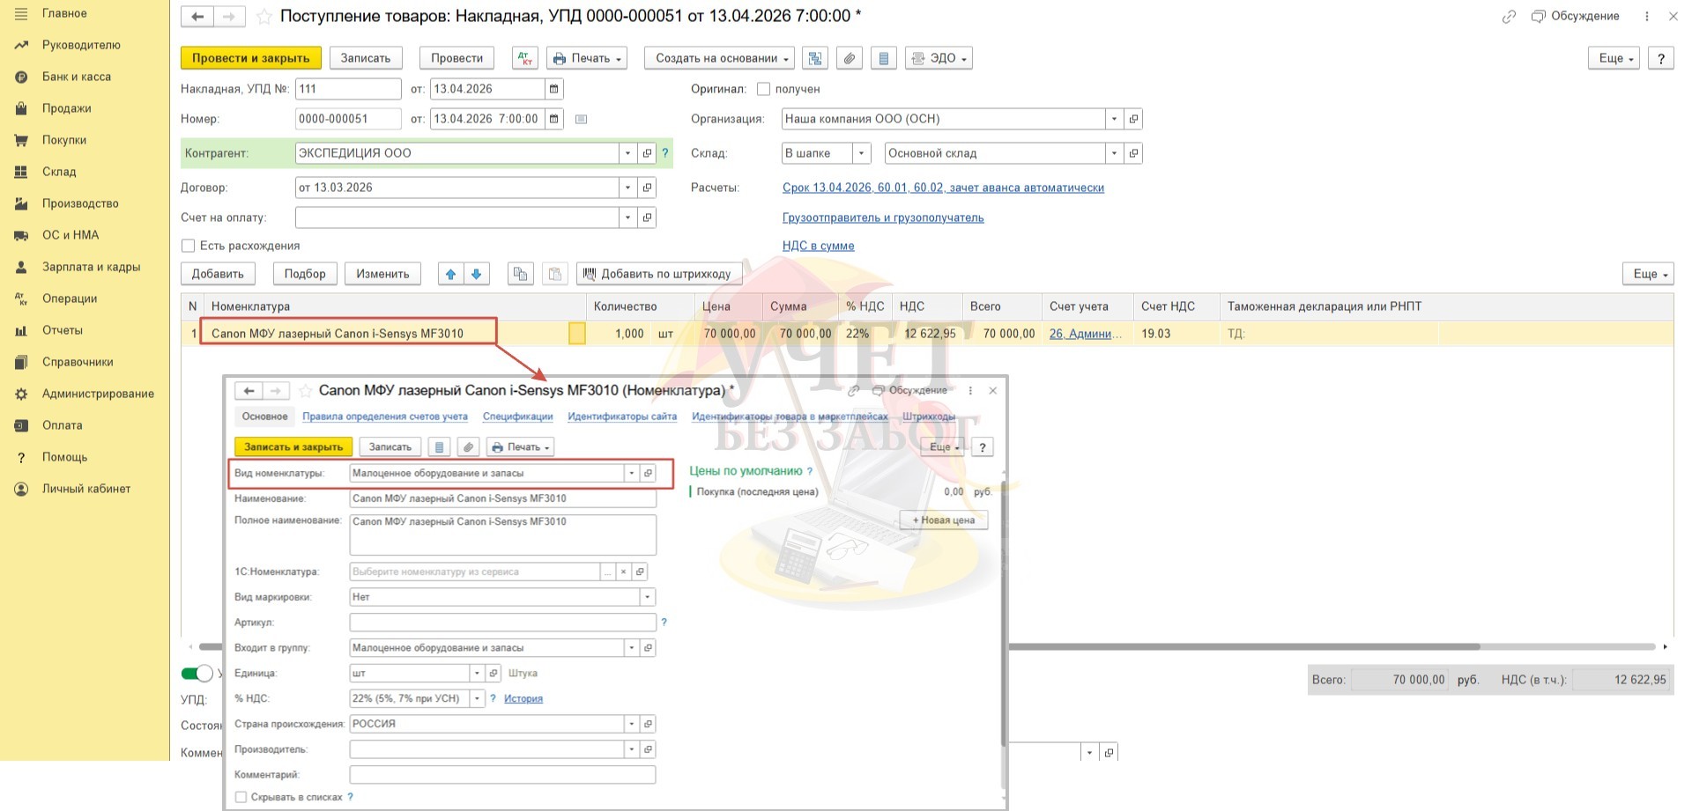Enable the Есть расхождения checkbox
Viewport: 1692px width, 811px height.
(x=188, y=246)
